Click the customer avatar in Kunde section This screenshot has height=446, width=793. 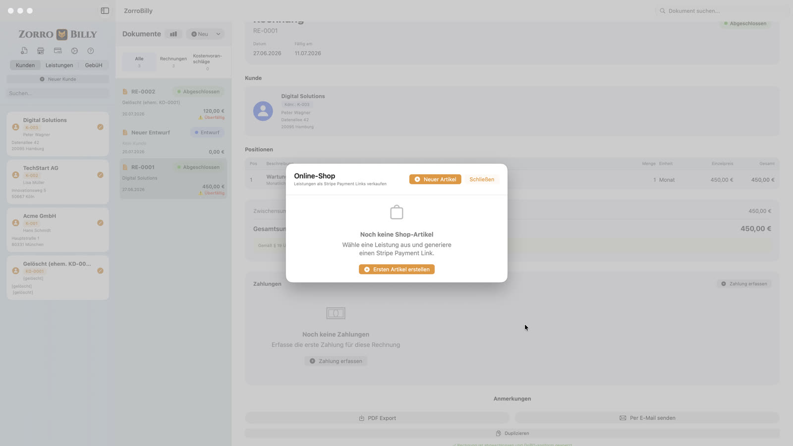(263, 111)
